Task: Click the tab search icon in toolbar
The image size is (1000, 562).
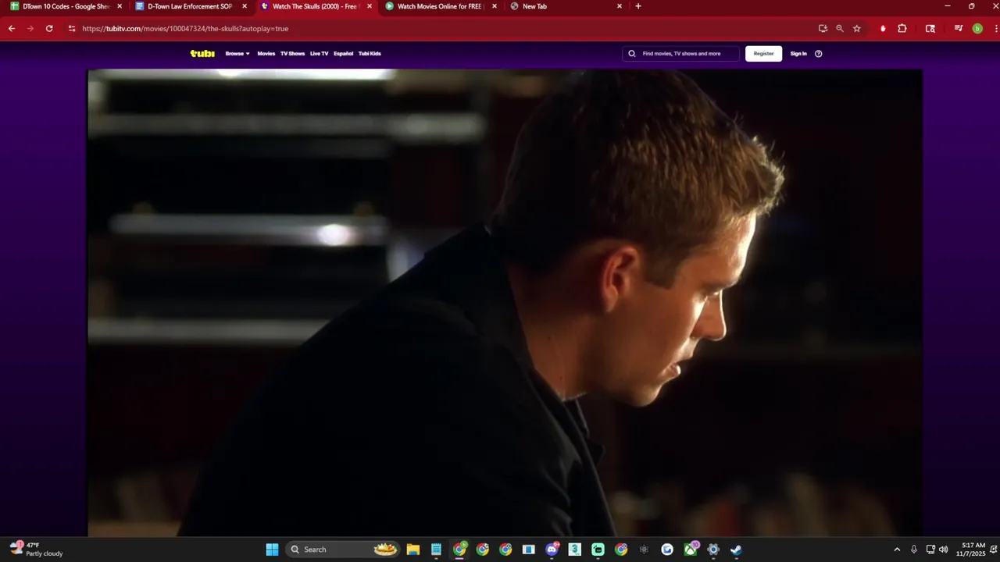Action: point(930,28)
